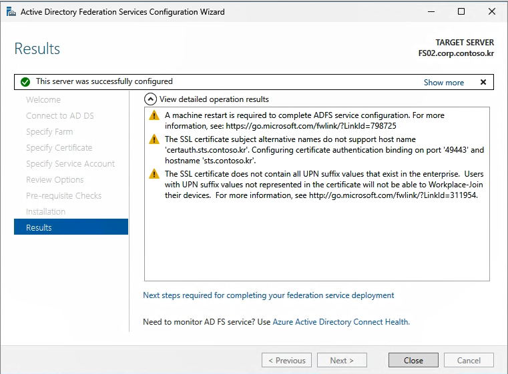Open Azure Active Directory Connect Health link

341,322
